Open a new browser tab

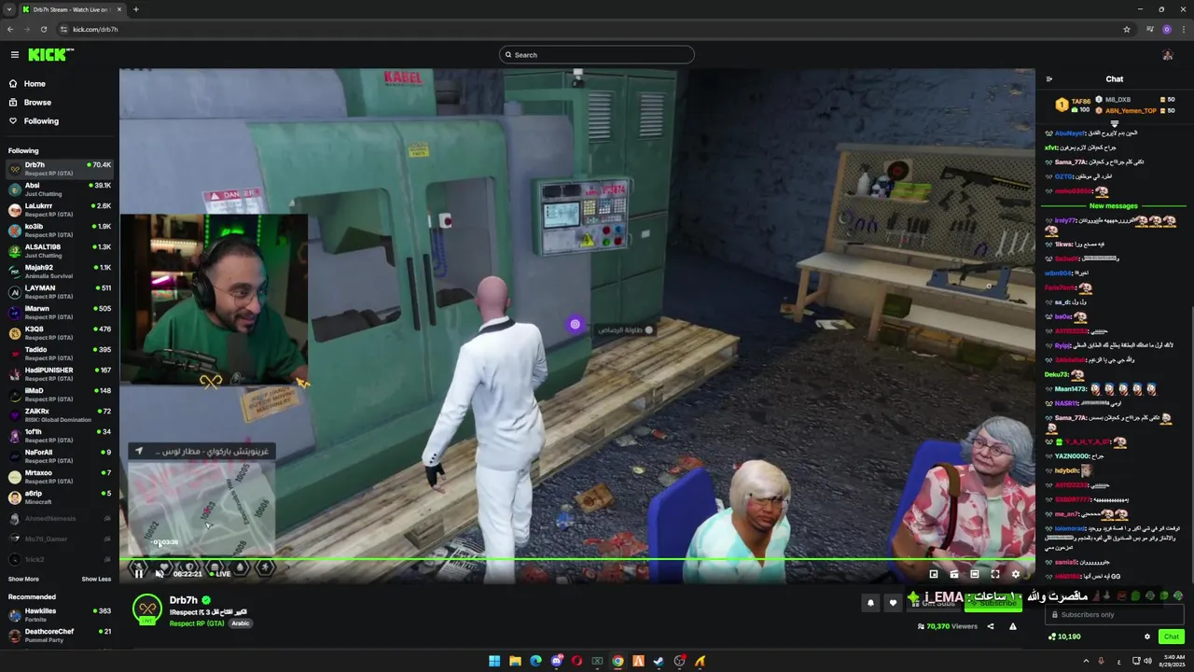[x=136, y=9]
